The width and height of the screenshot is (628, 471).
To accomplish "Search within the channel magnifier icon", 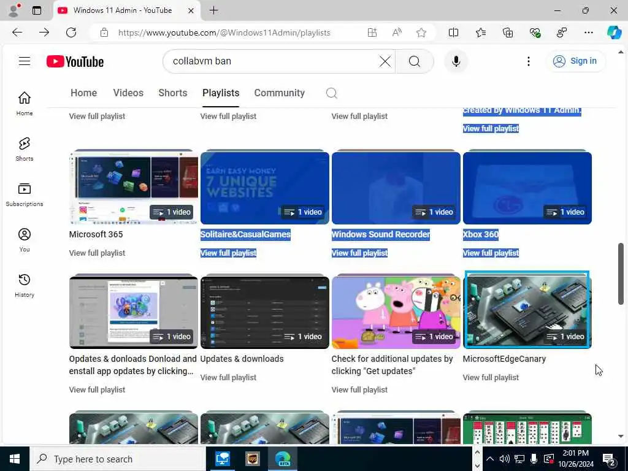I will [331, 93].
